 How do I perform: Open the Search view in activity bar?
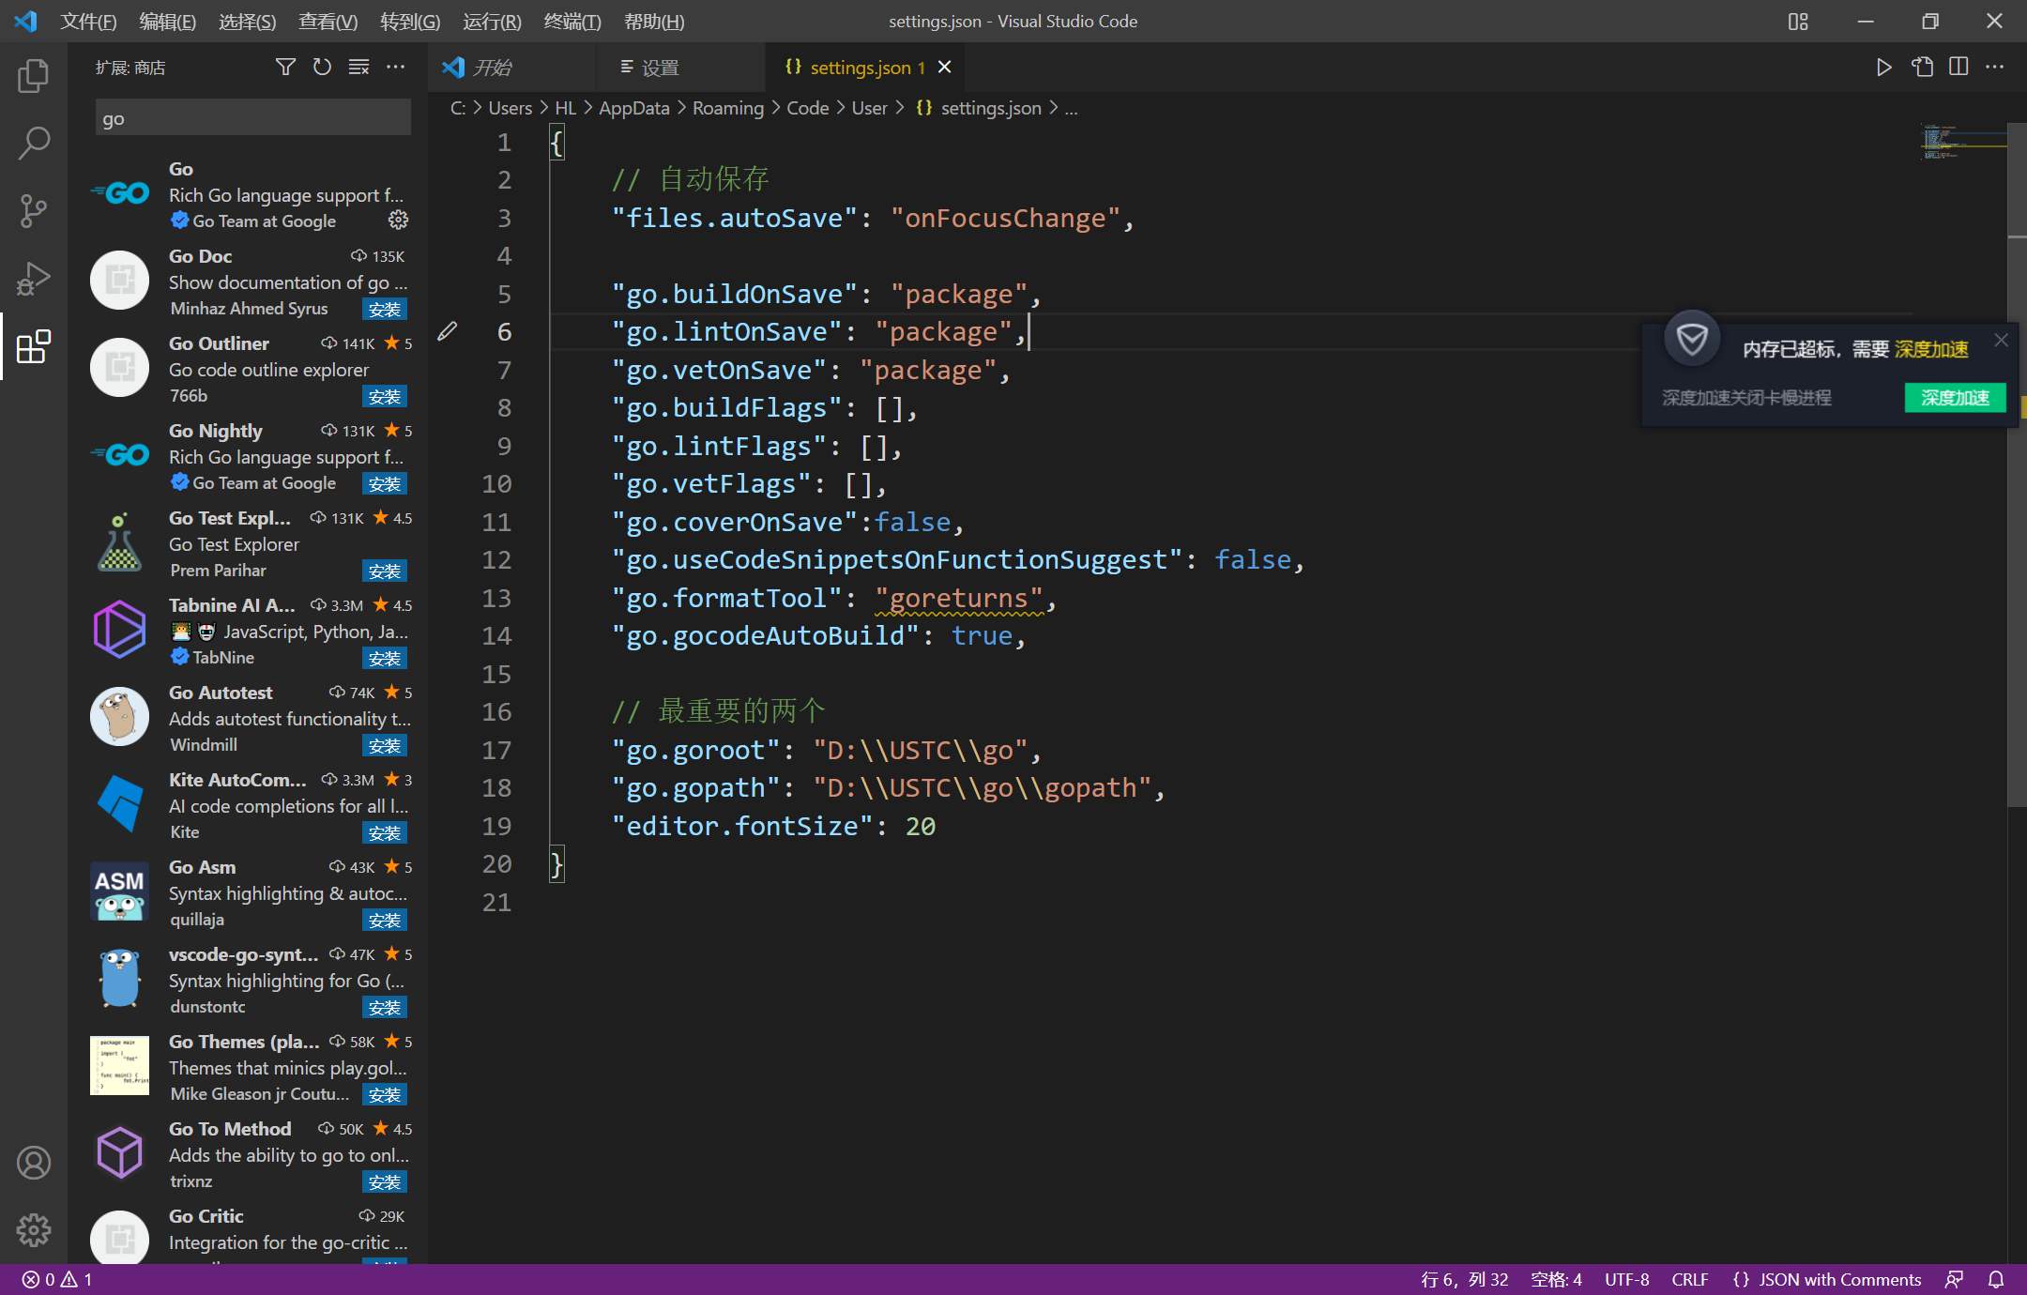(34, 144)
